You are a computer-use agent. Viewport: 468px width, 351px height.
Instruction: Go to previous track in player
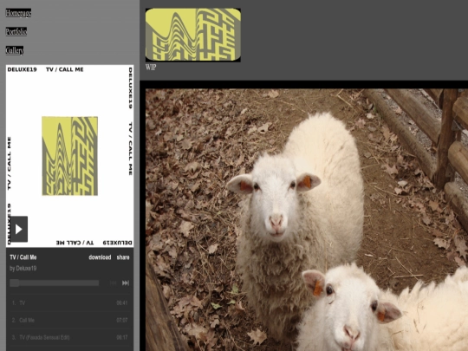pos(114,283)
